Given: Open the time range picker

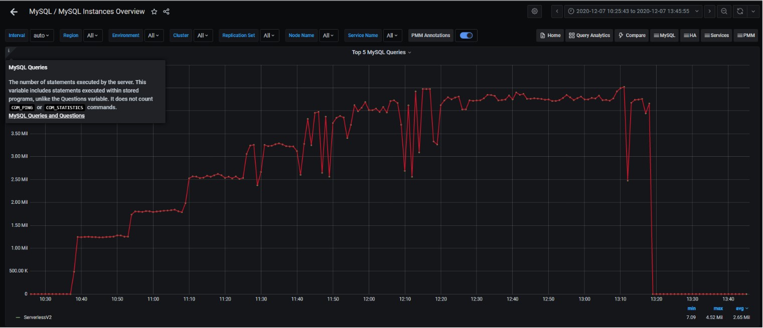Looking at the screenshot, I should pyautogui.click(x=633, y=11).
